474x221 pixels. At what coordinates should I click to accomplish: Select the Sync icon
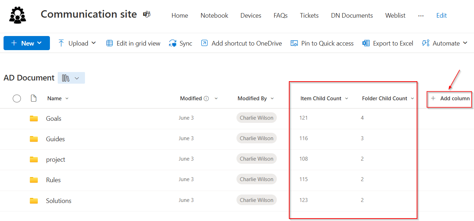pos(173,43)
